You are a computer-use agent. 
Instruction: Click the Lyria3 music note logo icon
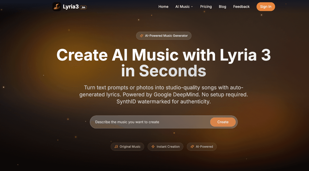pos(57,7)
